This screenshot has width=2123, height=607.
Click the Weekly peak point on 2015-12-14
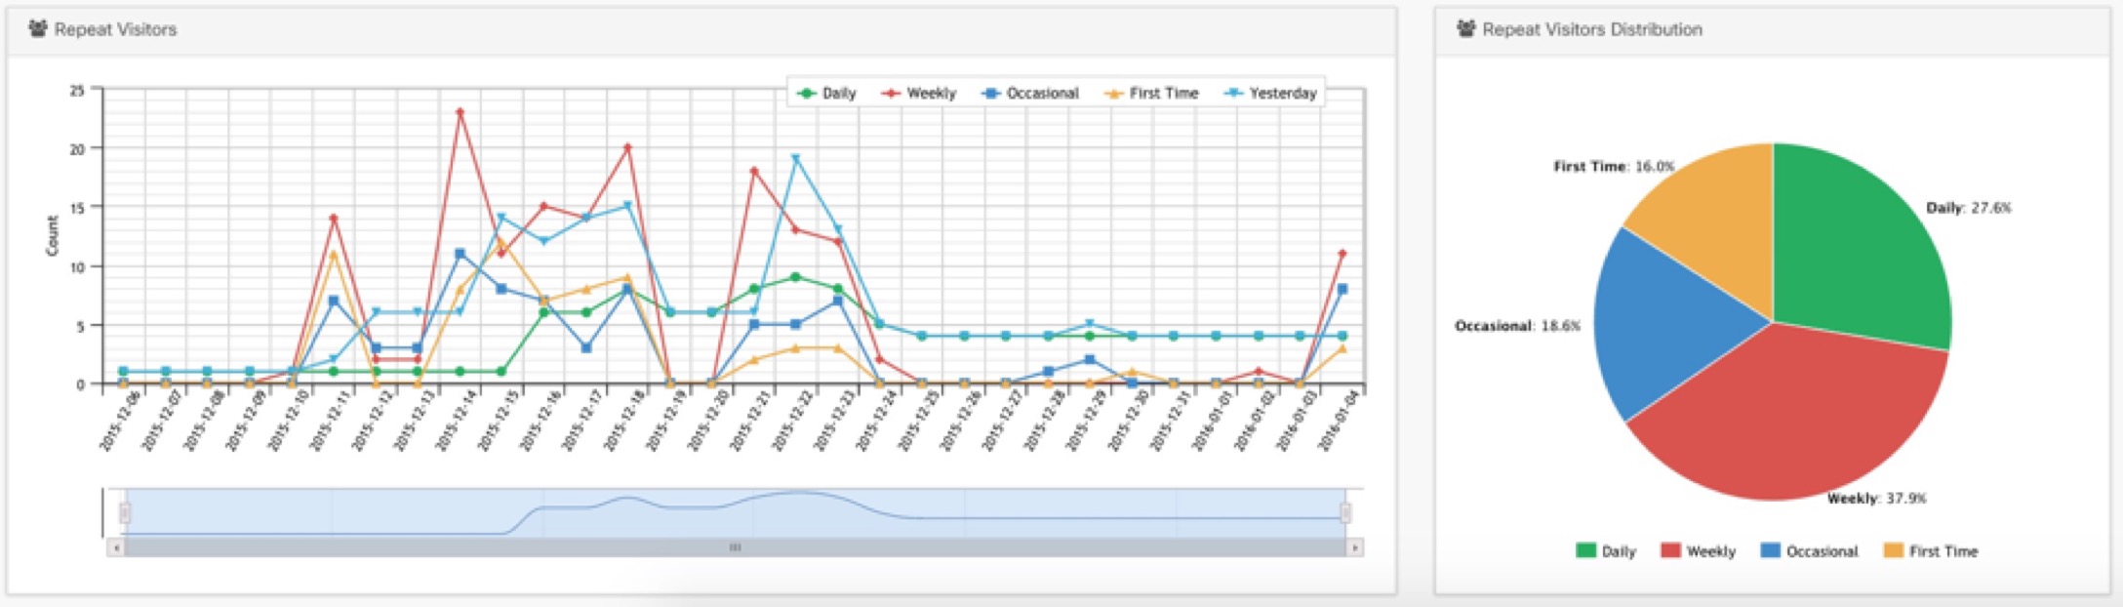coord(460,112)
